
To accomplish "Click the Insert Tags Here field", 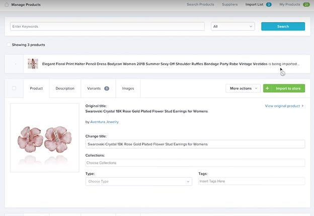I will click(x=252, y=181).
